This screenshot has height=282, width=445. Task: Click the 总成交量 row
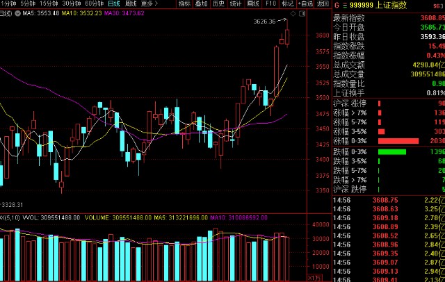389,74
